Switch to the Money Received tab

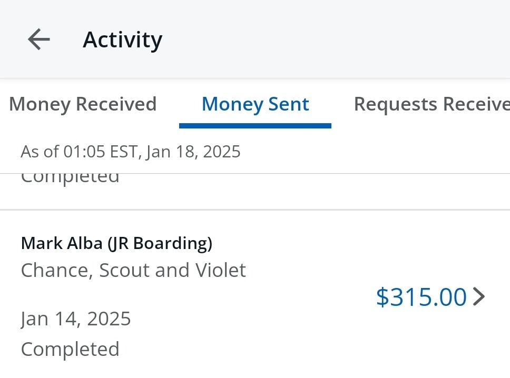(83, 104)
